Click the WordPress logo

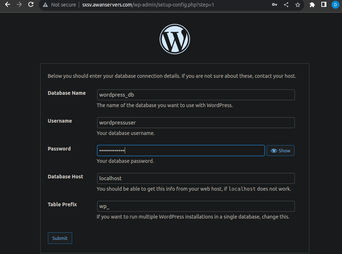(175, 39)
